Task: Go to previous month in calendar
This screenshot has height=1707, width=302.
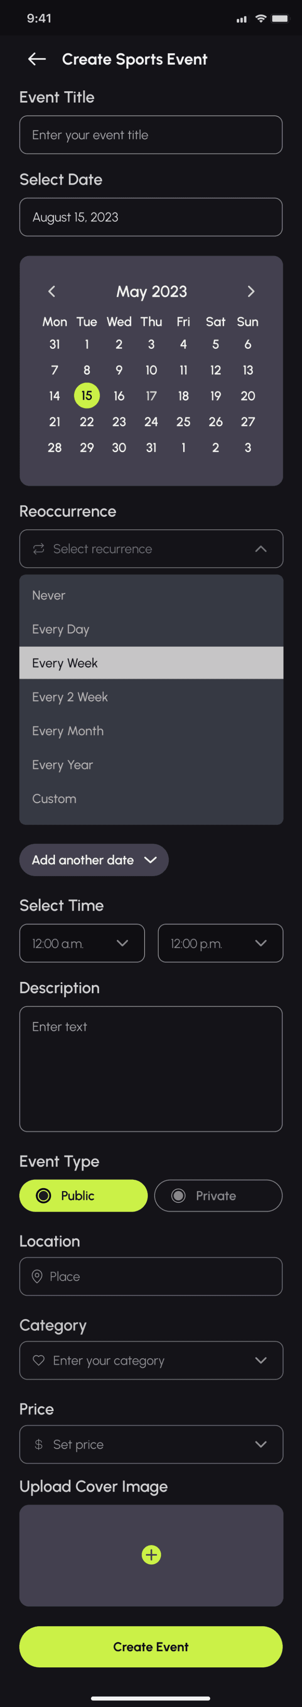Action: [52, 291]
